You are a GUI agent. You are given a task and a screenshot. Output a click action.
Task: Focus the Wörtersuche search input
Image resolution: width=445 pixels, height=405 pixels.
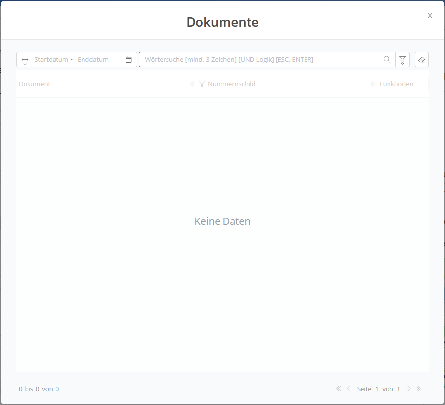(x=260, y=60)
